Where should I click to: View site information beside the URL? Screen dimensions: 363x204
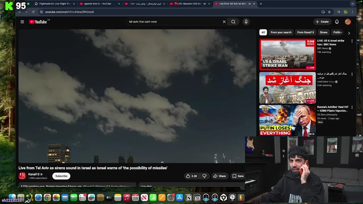point(41,12)
